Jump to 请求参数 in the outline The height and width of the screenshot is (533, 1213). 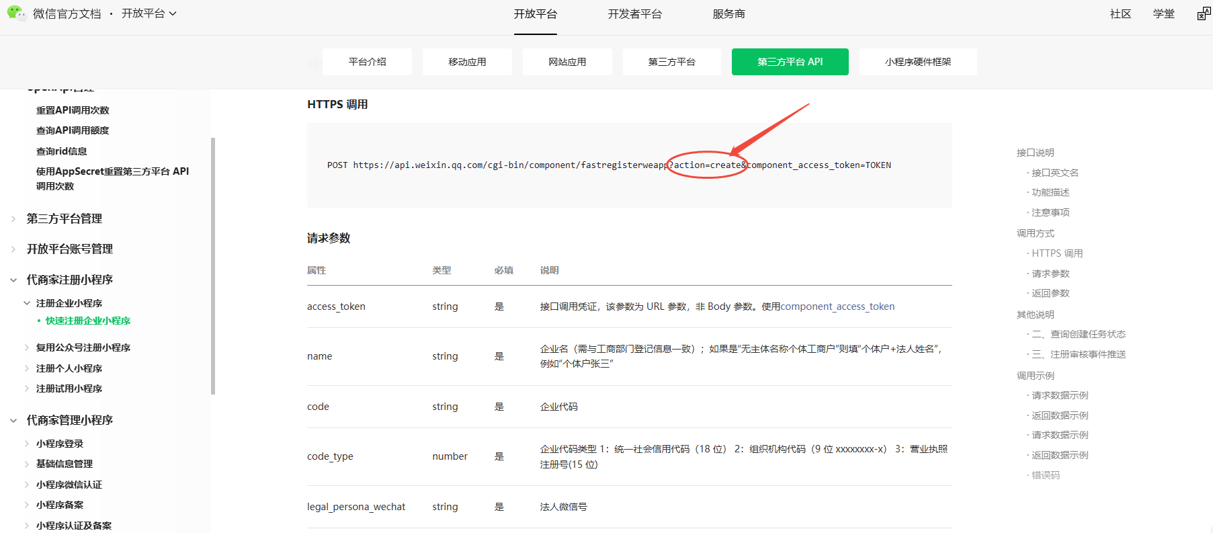[x=1050, y=274]
